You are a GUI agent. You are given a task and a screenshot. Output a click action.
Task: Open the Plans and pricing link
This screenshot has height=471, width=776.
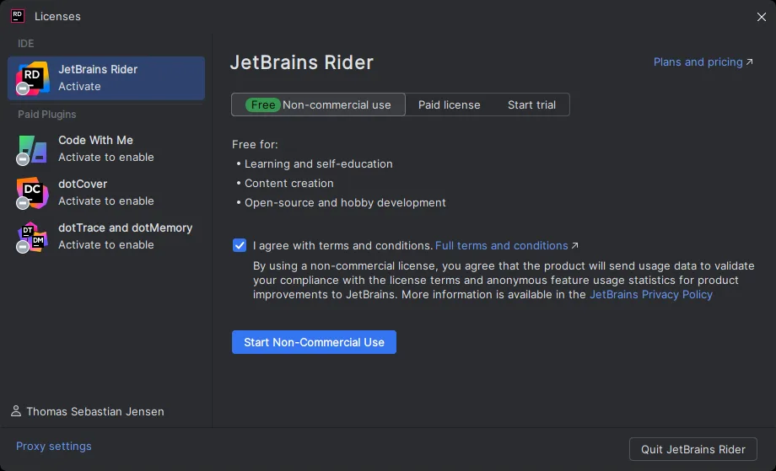click(x=698, y=62)
